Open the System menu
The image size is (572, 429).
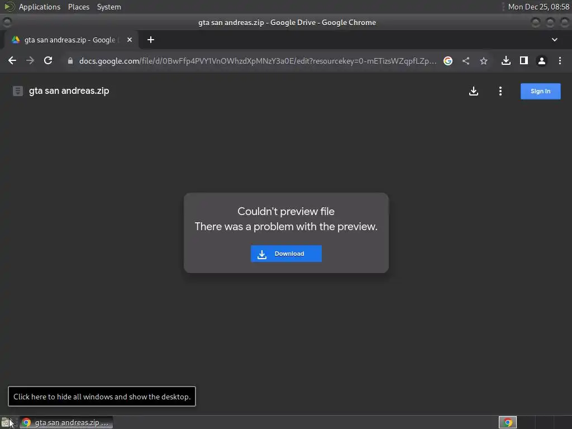(x=109, y=7)
